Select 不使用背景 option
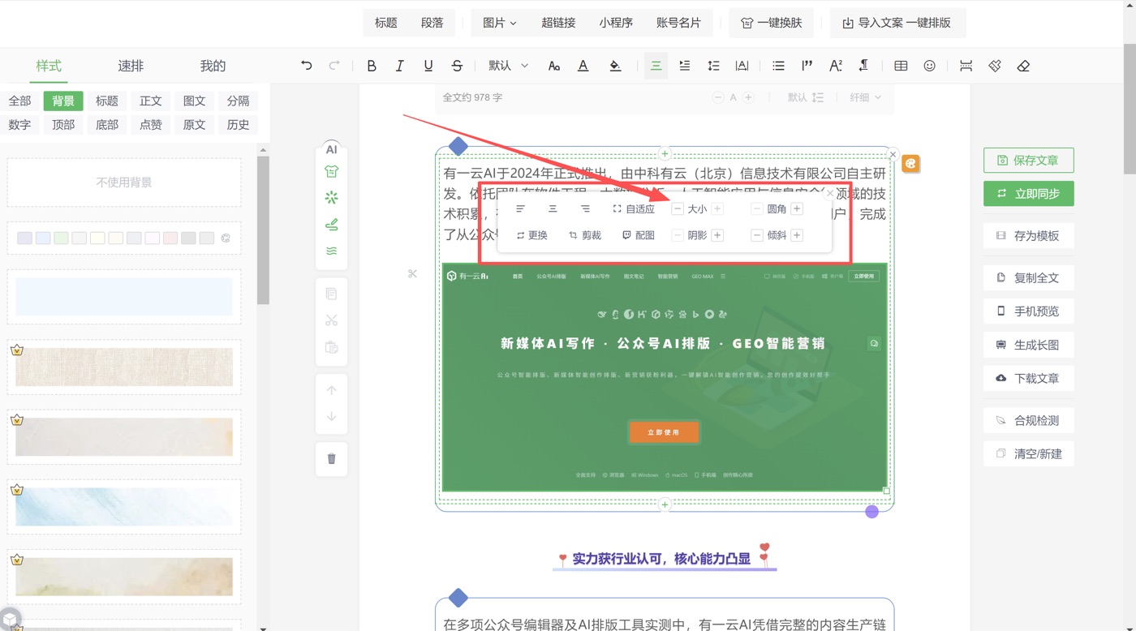The height and width of the screenshot is (631, 1136). coord(124,182)
